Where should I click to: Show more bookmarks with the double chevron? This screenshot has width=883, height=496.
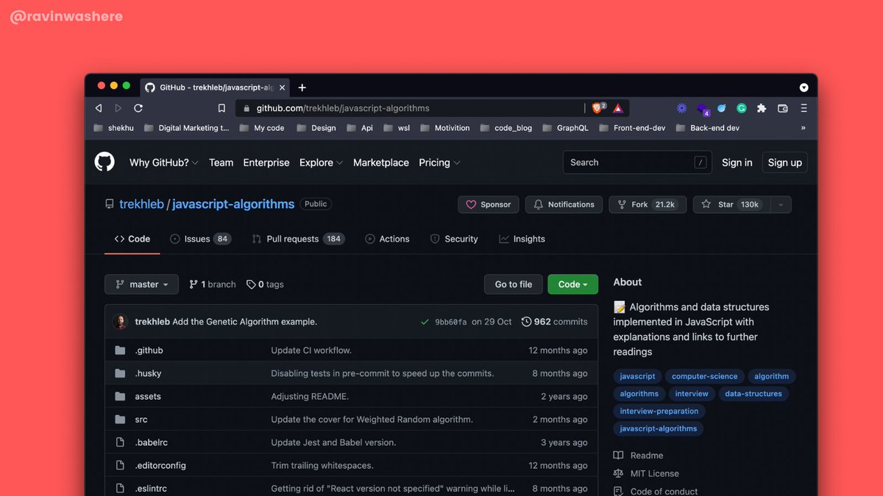pyautogui.click(x=803, y=128)
